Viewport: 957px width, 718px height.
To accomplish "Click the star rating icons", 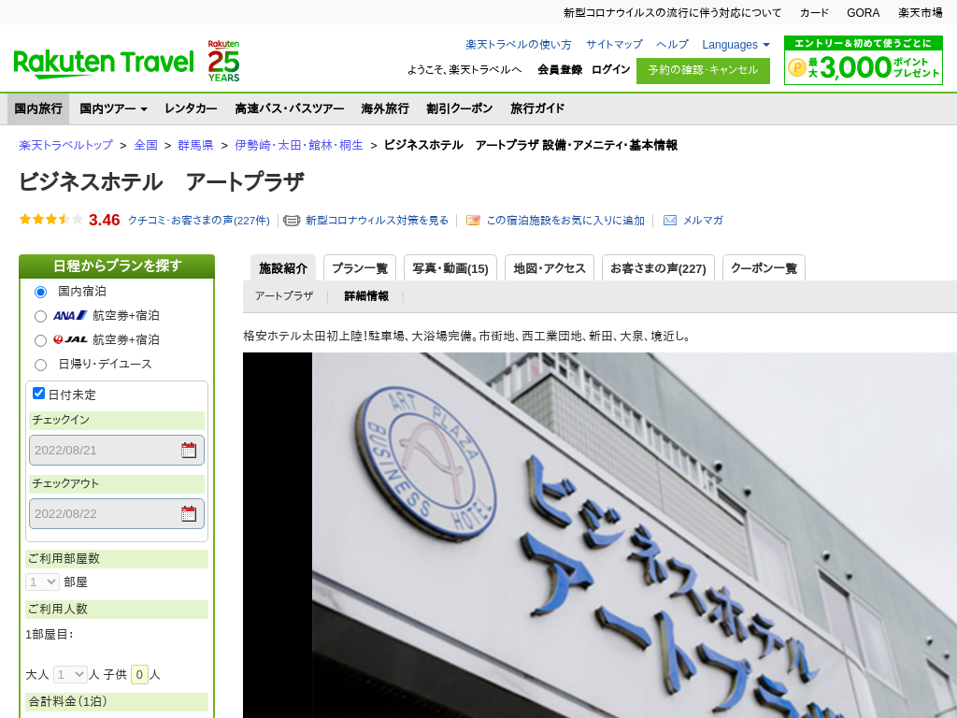I will (x=50, y=219).
